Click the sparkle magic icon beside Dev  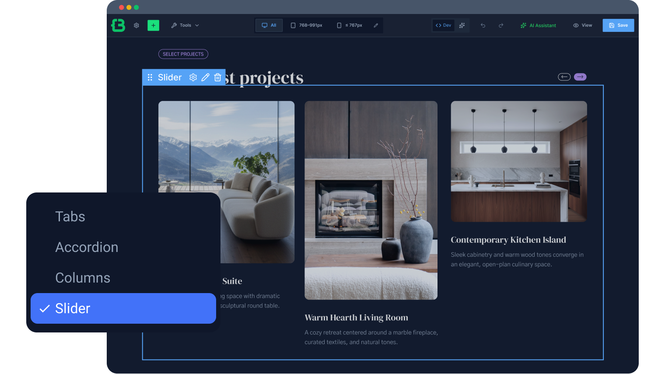pos(462,25)
